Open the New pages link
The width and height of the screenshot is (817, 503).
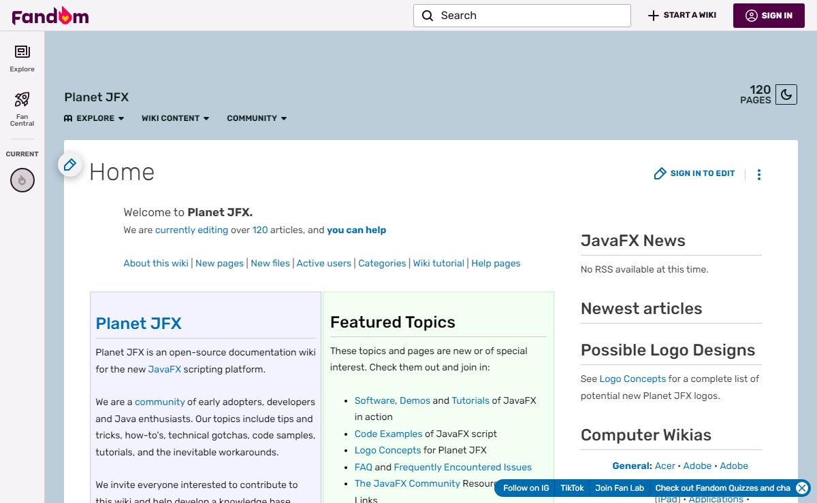pyautogui.click(x=219, y=263)
